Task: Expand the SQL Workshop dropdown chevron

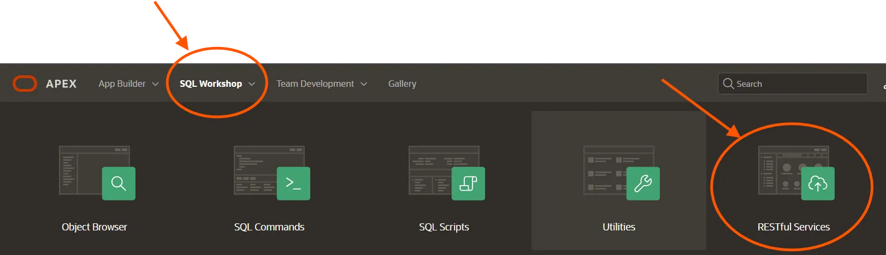Action: (252, 84)
